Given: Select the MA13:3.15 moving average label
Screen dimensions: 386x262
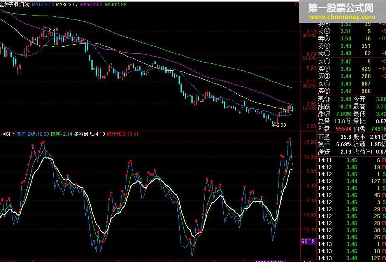Looking at the screenshot, I should pos(43,5).
